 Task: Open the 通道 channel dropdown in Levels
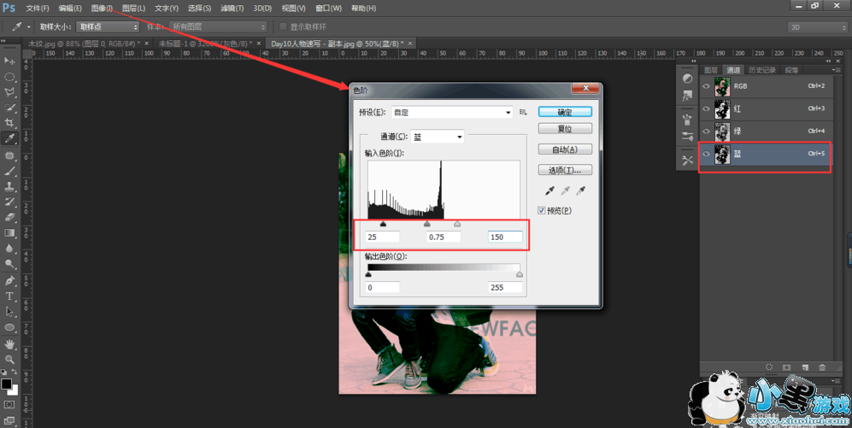pos(437,137)
